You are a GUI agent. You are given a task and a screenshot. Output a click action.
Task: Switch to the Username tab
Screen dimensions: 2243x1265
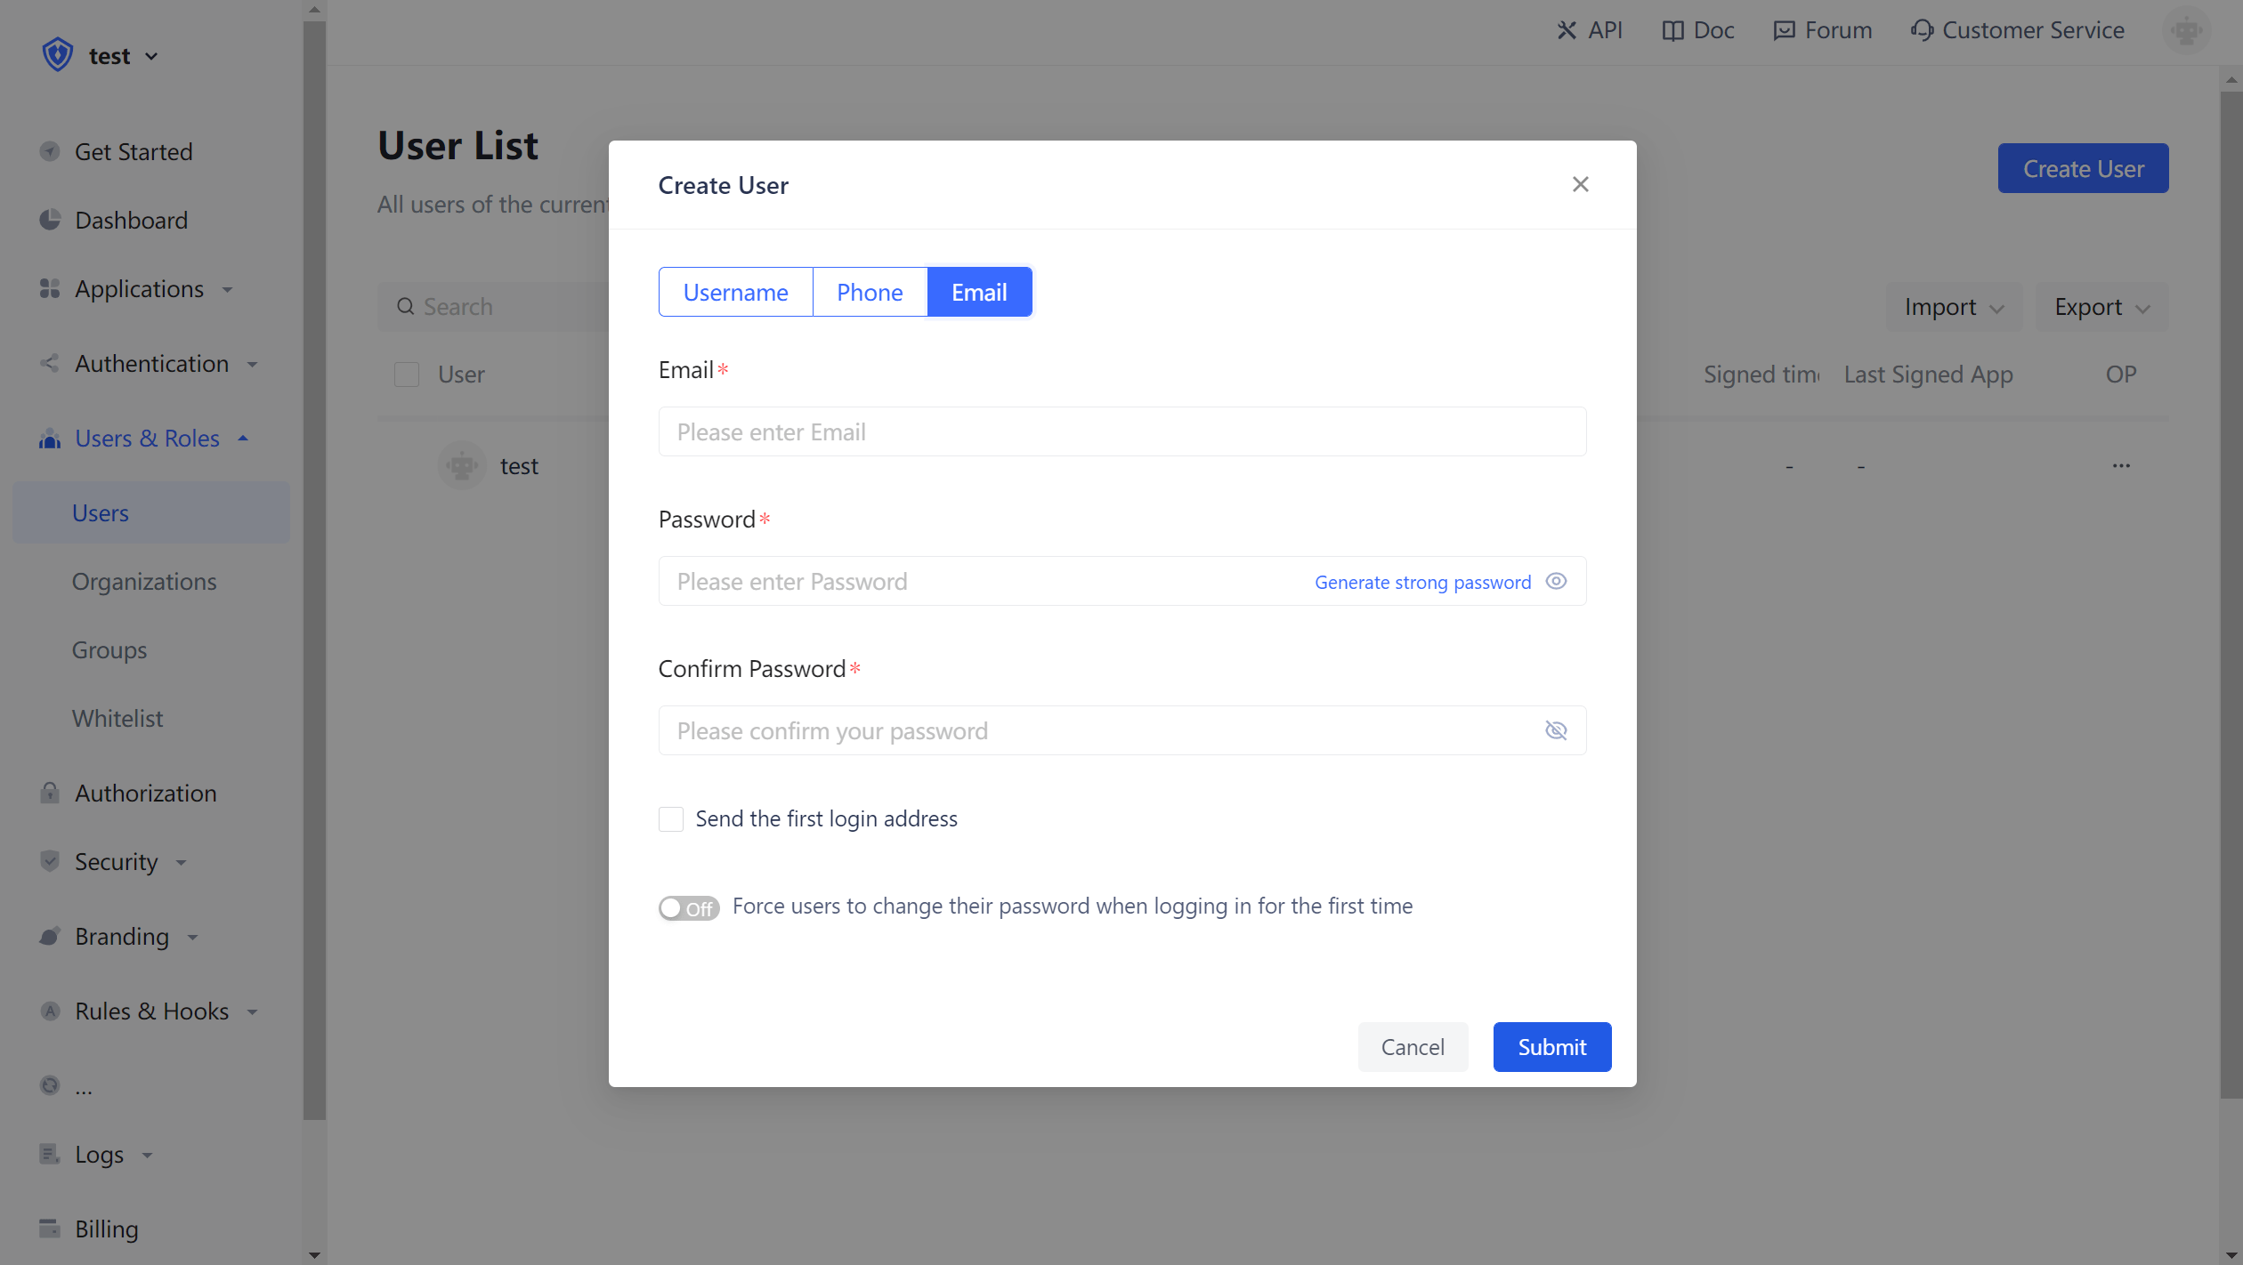(735, 292)
